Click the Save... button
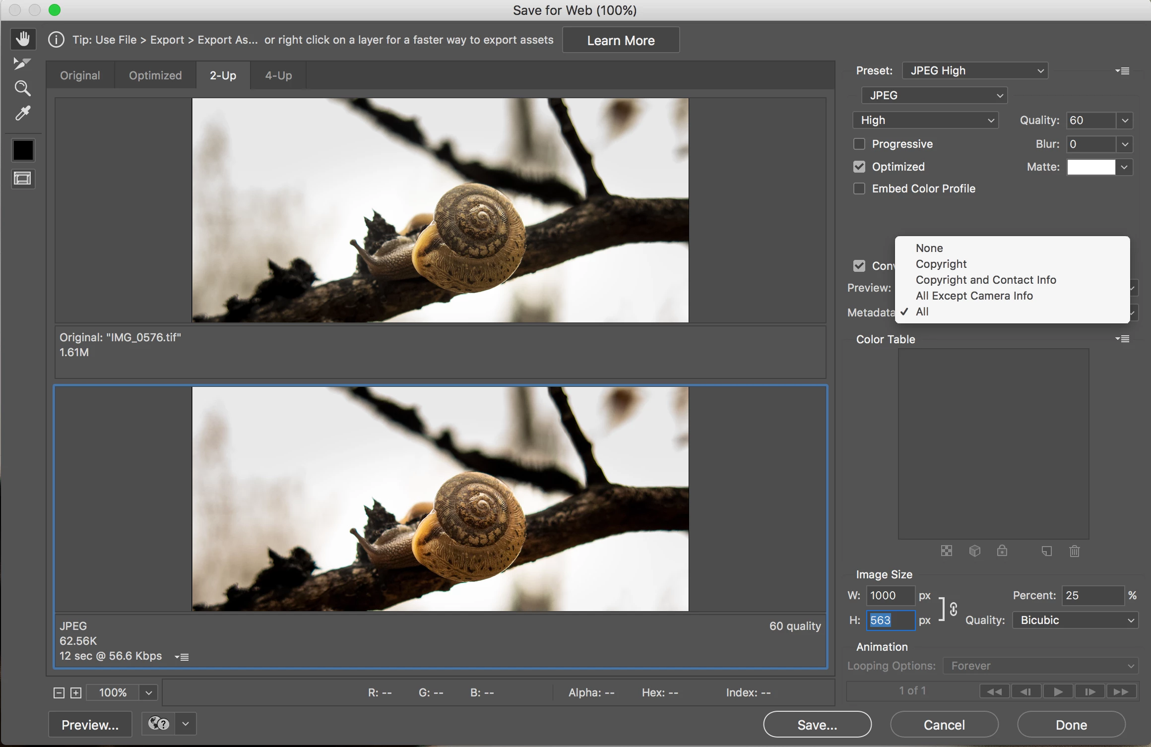Image resolution: width=1151 pixels, height=747 pixels. point(817,725)
